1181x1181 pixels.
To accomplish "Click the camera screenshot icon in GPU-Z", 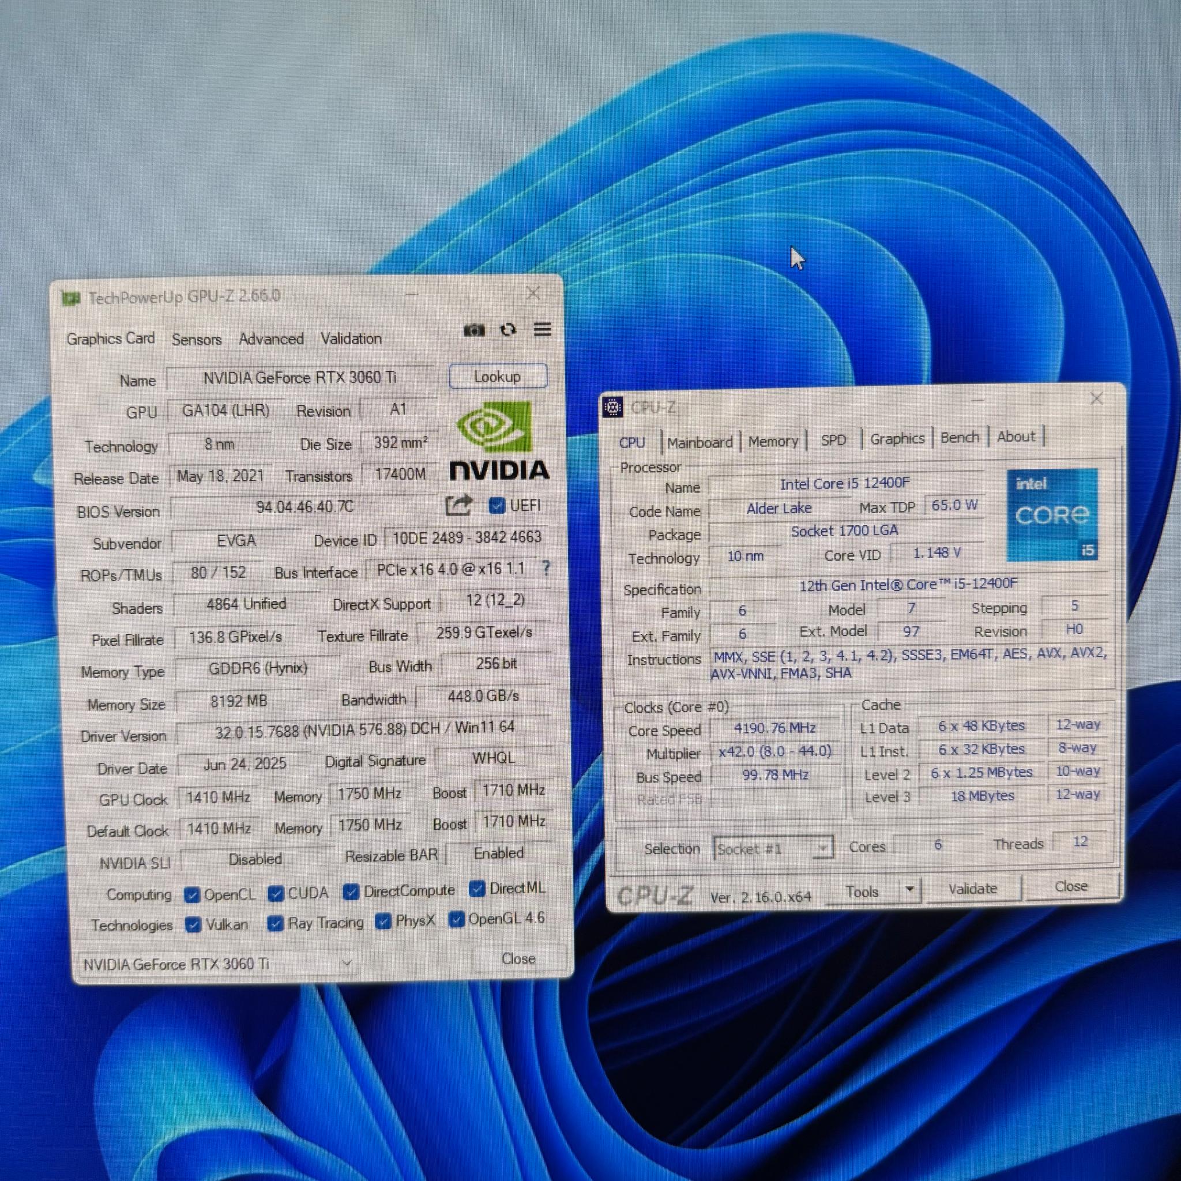I will [476, 330].
